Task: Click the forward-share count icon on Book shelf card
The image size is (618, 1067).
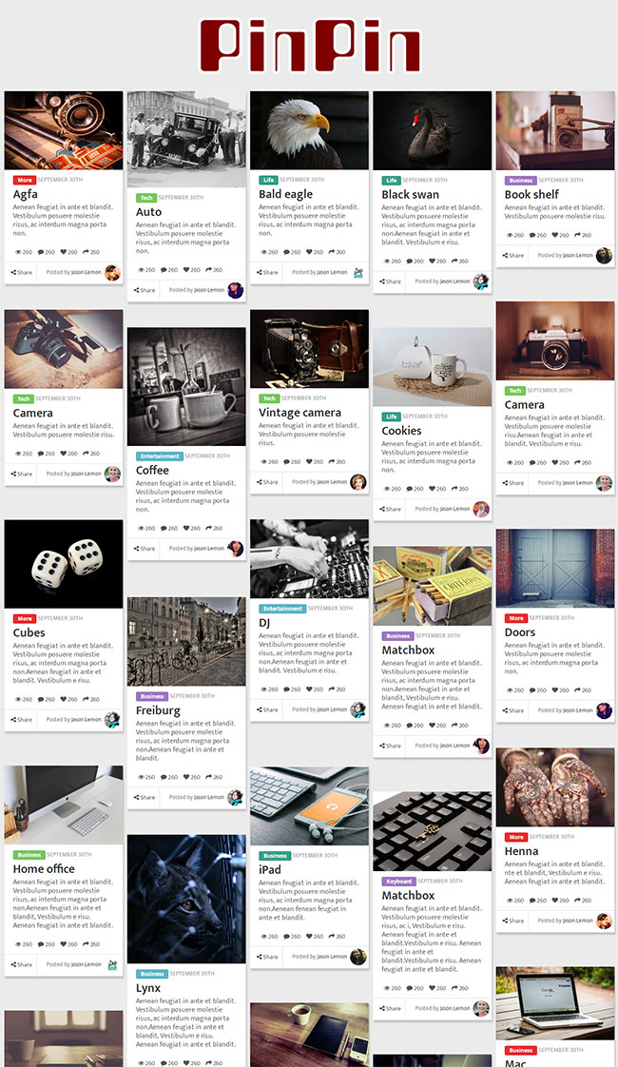Action: [x=578, y=235]
